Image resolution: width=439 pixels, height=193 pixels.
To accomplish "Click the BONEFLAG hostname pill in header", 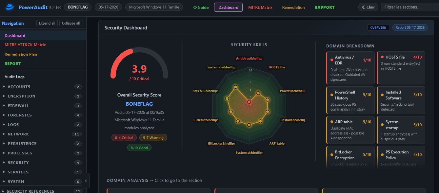I will [78, 7].
